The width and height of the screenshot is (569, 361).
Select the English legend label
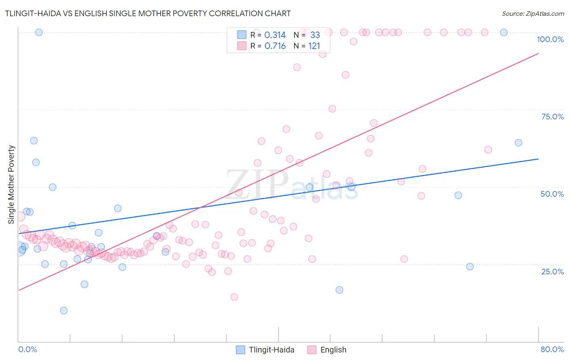click(x=333, y=350)
